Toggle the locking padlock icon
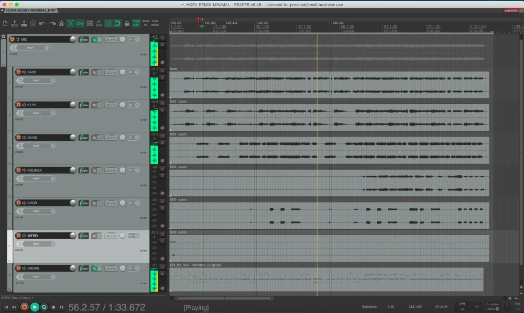This screenshot has width=524, height=313. point(127,24)
